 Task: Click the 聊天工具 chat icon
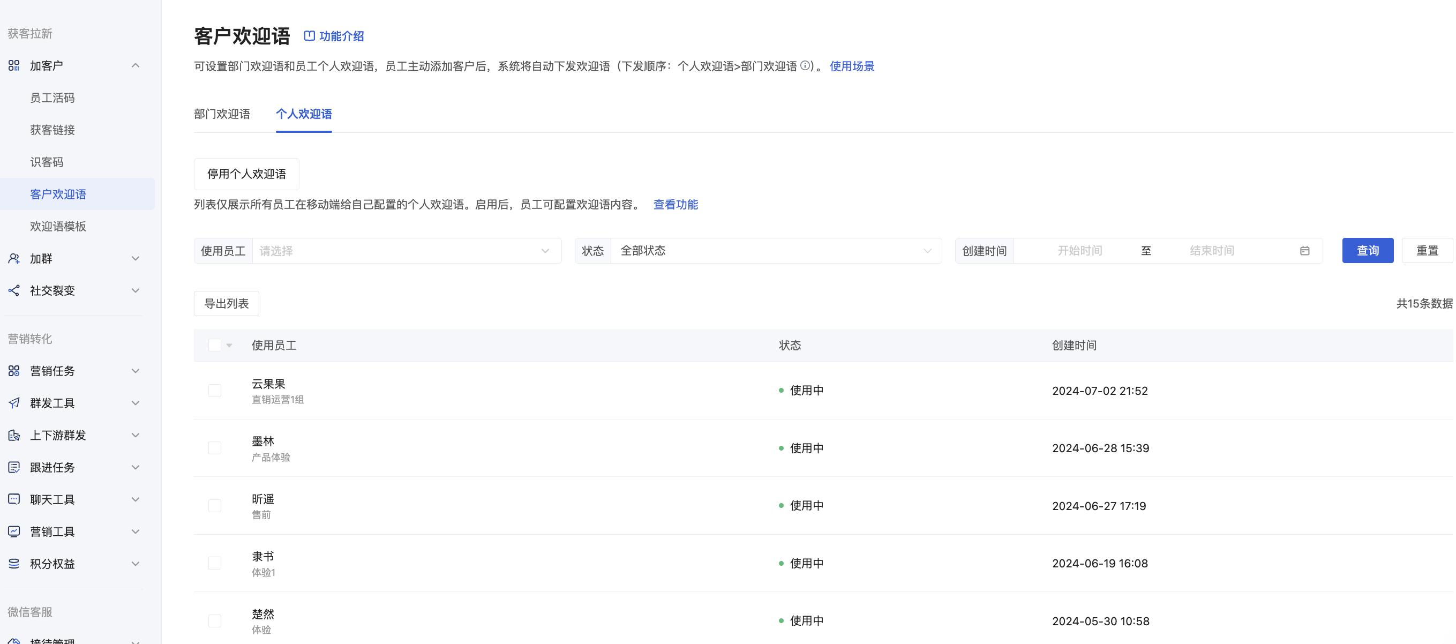(x=14, y=499)
